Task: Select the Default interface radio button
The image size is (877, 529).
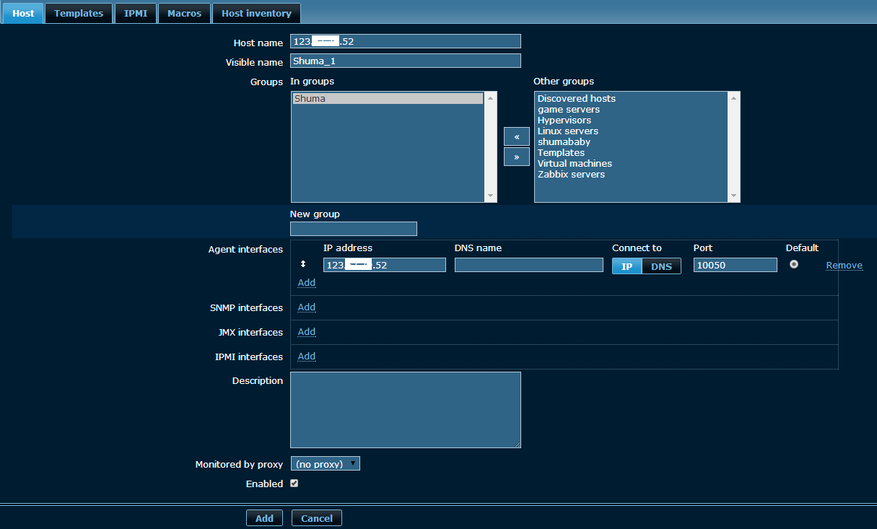Action: (x=794, y=265)
